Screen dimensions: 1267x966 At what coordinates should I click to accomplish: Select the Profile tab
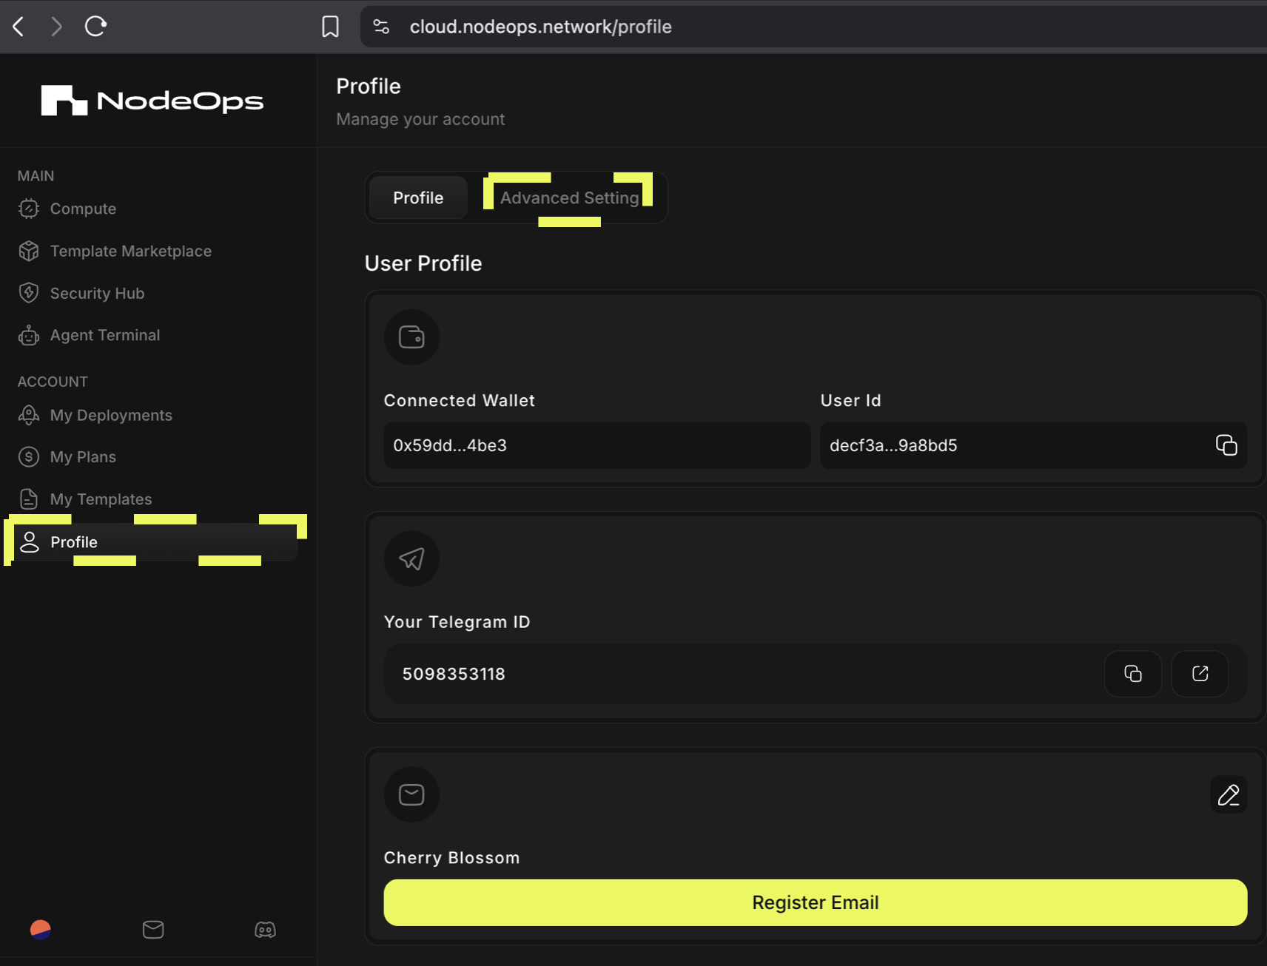(417, 197)
